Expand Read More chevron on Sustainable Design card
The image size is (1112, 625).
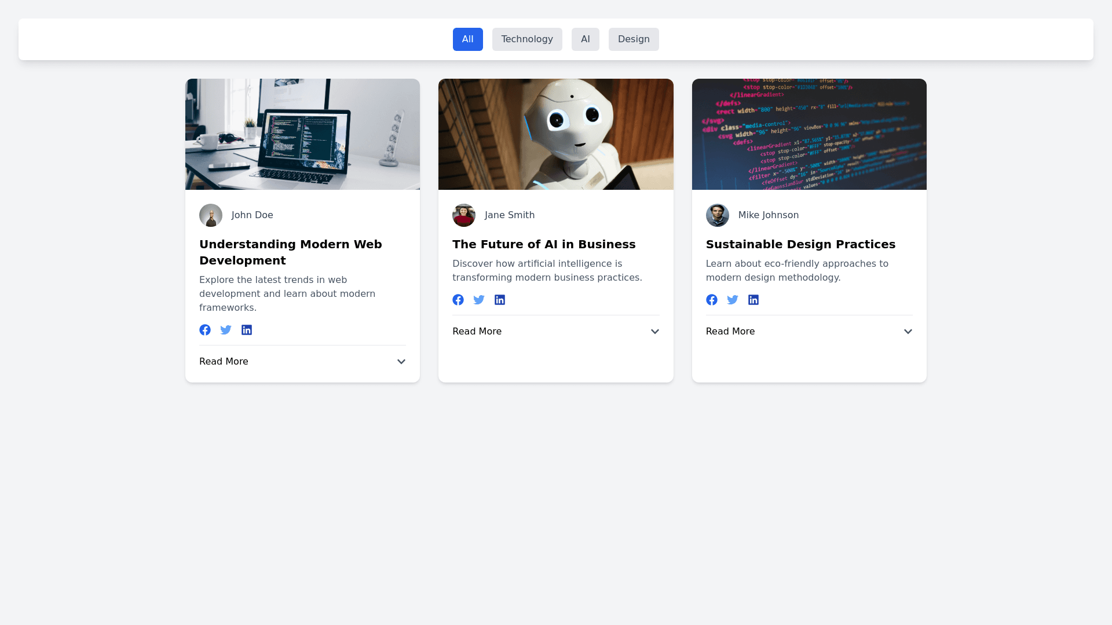[908, 332]
